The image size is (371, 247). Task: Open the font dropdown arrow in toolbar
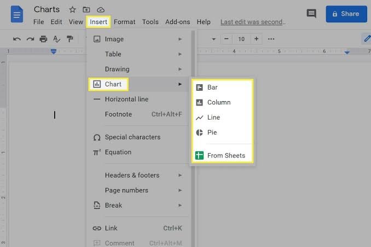pos(213,39)
